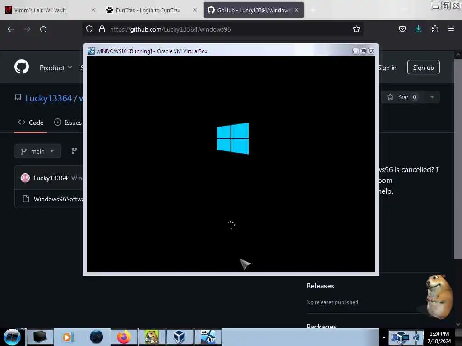
Task: Star the windows96 repository
Action: click(402, 97)
